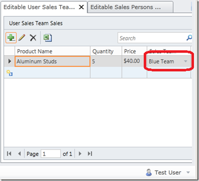The image size is (199, 181).
Task: Click the new row star icon
Action: tap(9, 73)
